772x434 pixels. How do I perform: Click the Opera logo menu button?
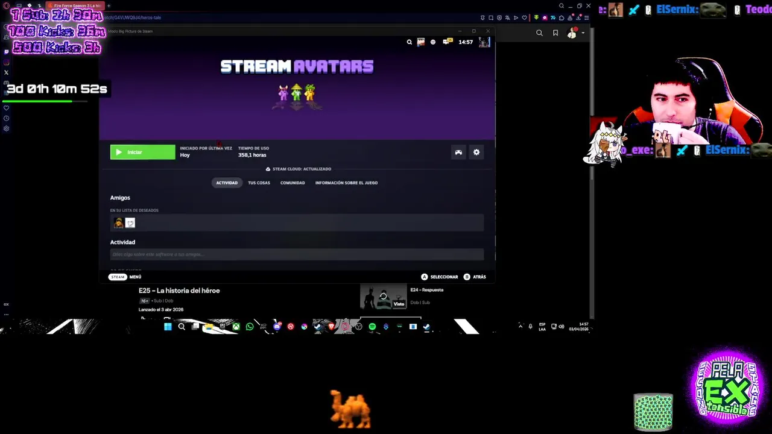click(x=6, y=6)
